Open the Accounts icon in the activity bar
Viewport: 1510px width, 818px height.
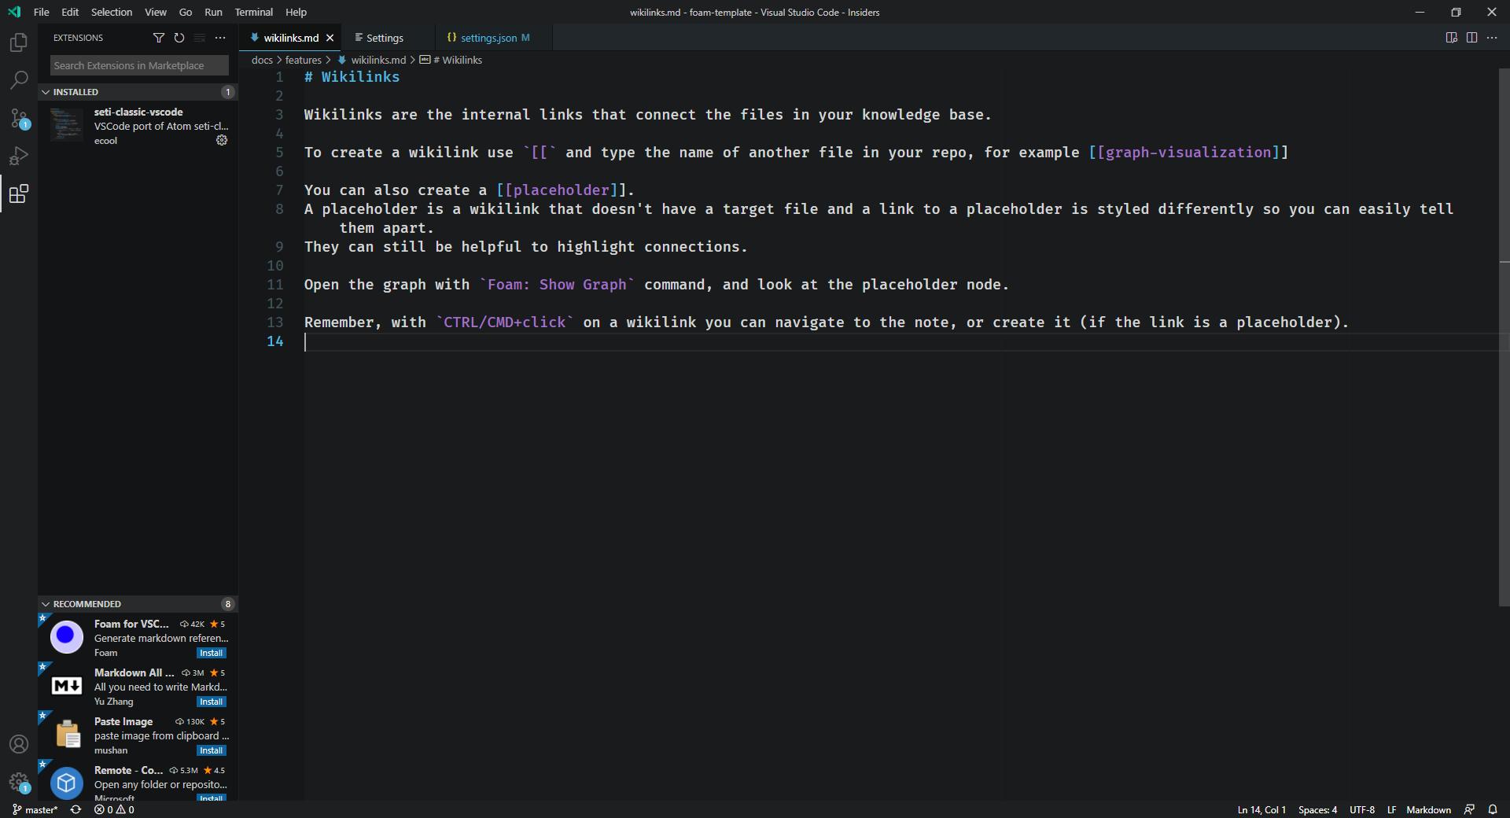(x=18, y=743)
